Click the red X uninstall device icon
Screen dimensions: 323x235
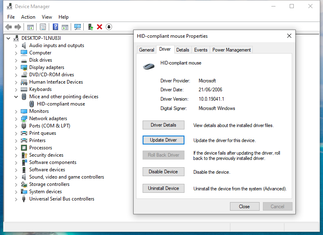coord(100,27)
